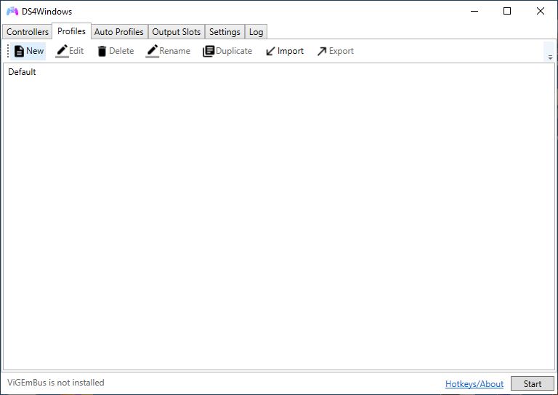Import a profile using Import button
This screenshot has height=395, width=558.
coord(285,51)
